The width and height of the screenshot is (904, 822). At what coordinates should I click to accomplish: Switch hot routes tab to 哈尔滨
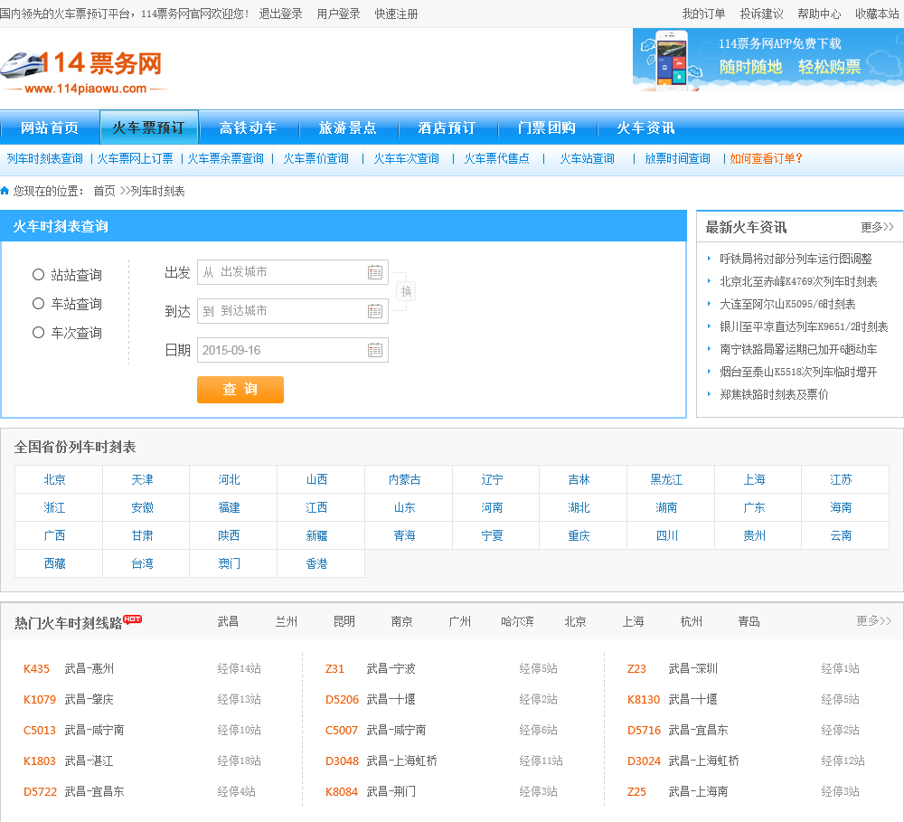coord(517,621)
